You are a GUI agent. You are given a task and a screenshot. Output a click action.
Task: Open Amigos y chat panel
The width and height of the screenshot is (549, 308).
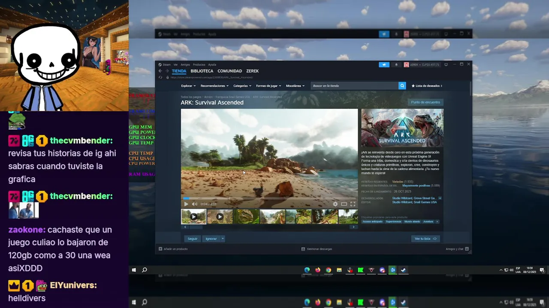457,249
